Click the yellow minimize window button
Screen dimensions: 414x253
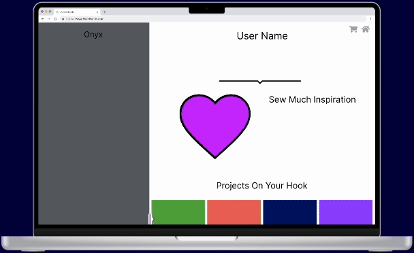[x=46, y=12]
